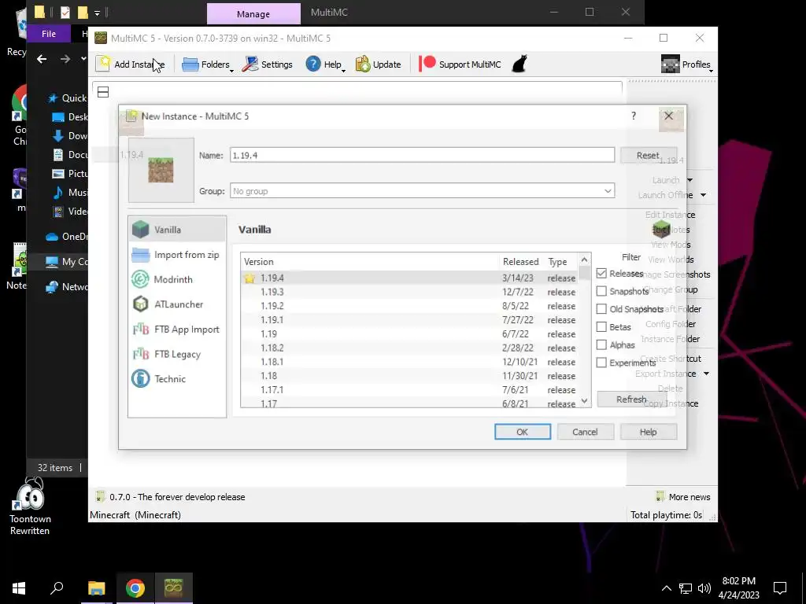Click the Name field containing 1.19.4
This screenshot has height=604, width=806.
(422, 155)
